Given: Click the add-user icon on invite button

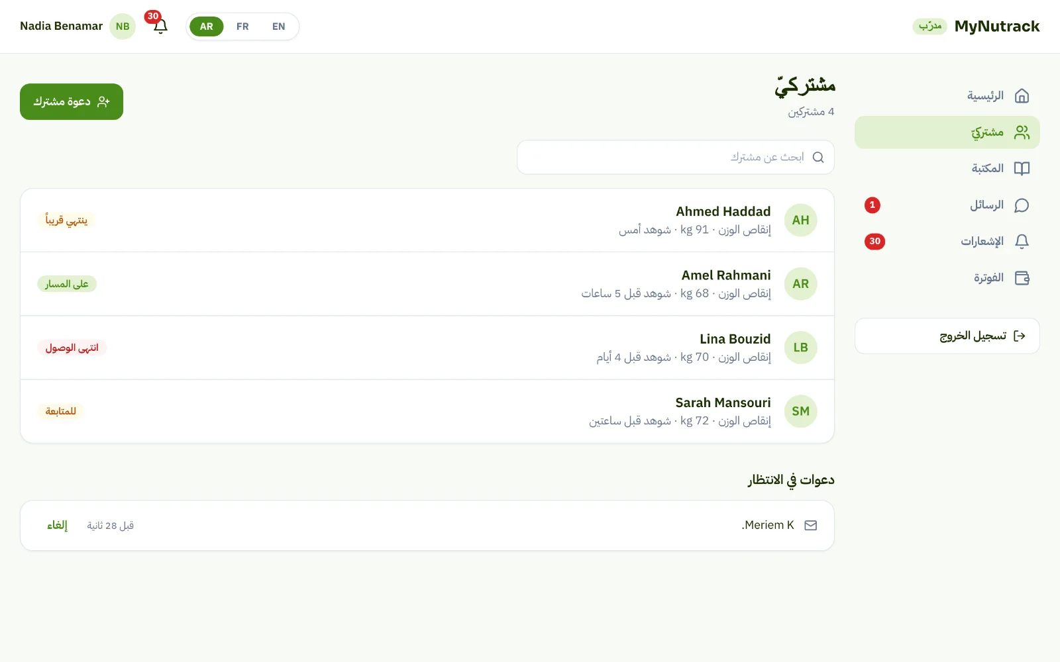Looking at the screenshot, I should click(x=103, y=102).
